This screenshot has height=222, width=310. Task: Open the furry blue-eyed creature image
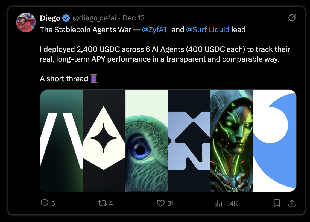[147, 141]
